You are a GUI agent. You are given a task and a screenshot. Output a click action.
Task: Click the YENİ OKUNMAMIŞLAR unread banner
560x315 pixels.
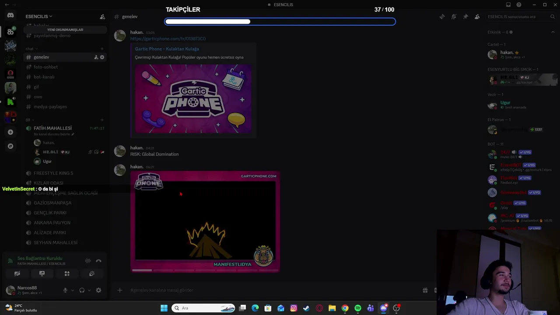(65, 30)
